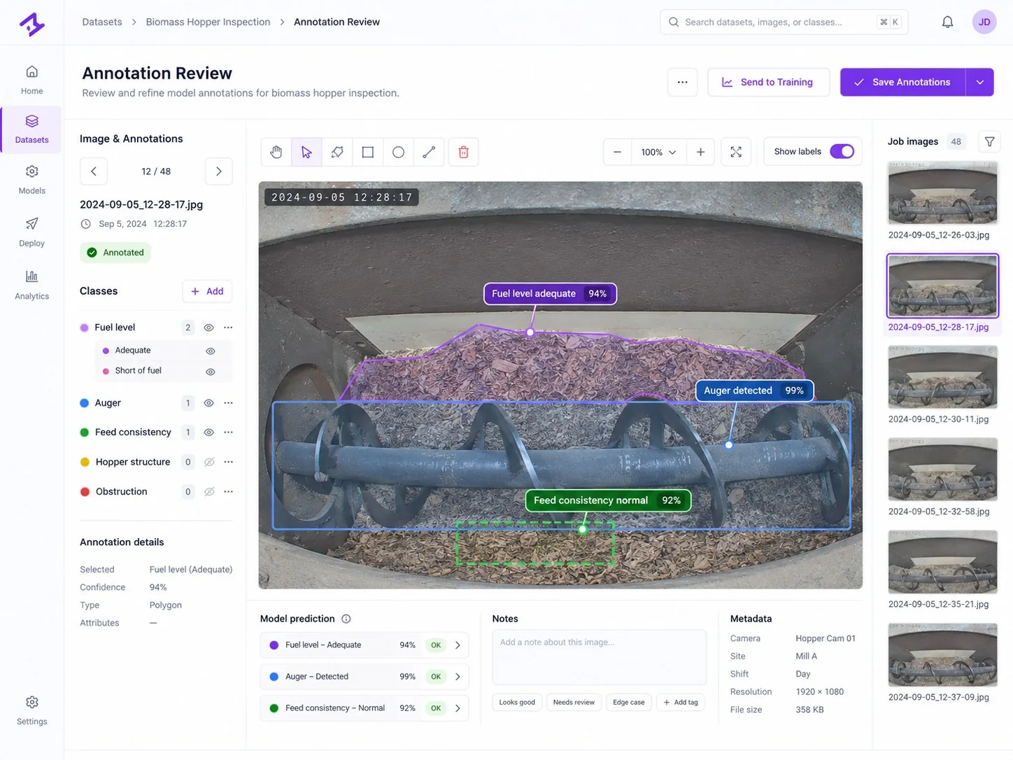
Task: Fit image to screen with expand icon
Action: pos(736,152)
